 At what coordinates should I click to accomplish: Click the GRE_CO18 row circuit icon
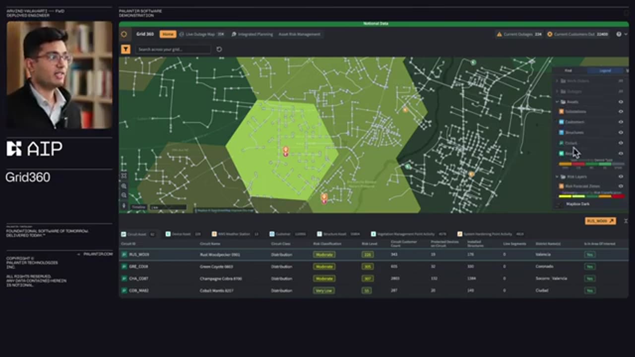[x=124, y=266]
